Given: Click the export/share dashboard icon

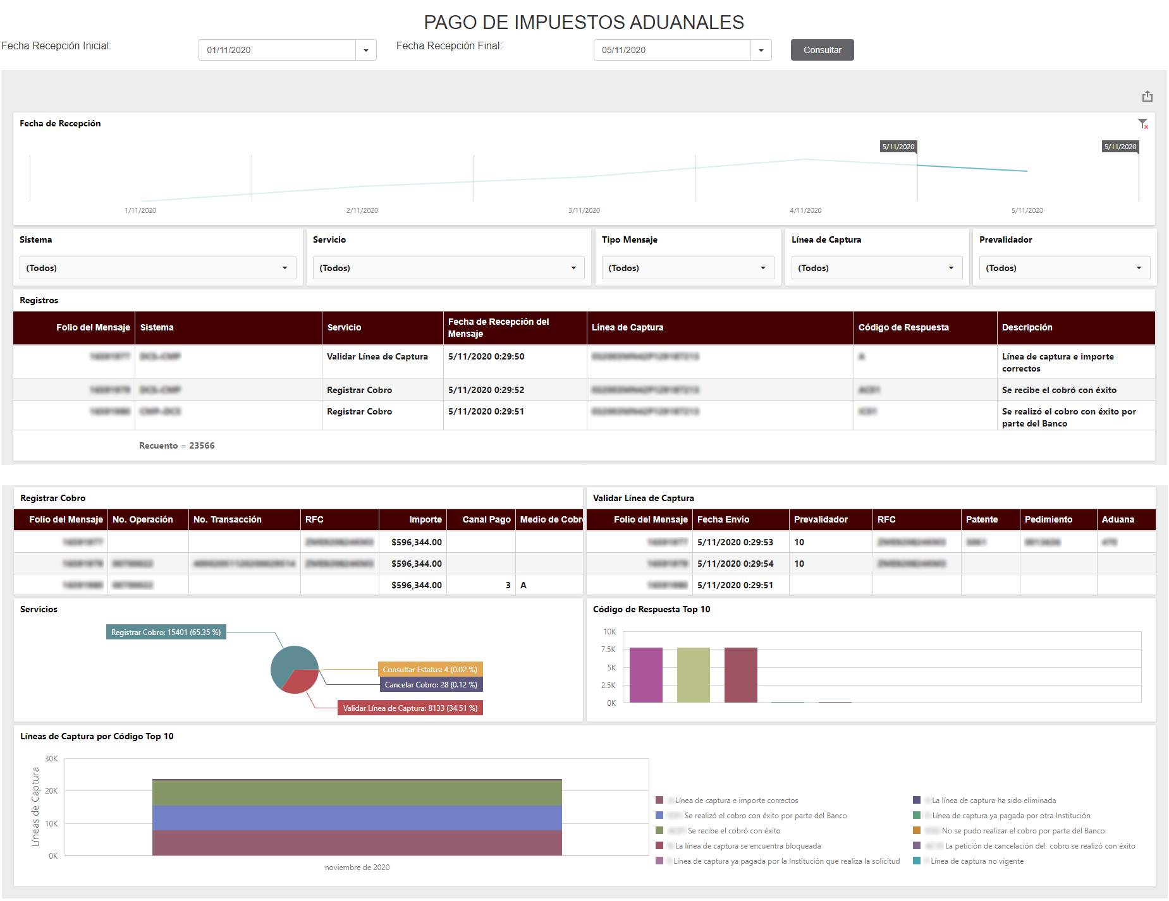Looking at the screenshot, I should 1147,96.
